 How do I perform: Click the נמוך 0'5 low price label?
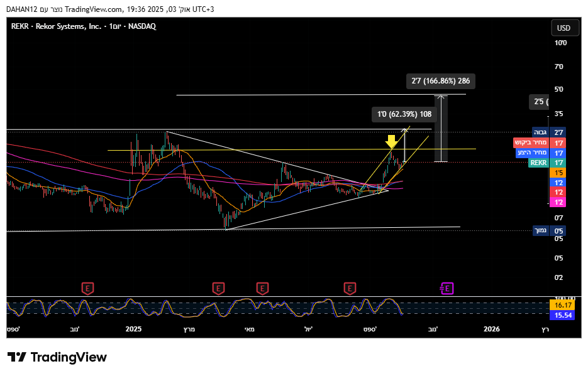[550, 231]
